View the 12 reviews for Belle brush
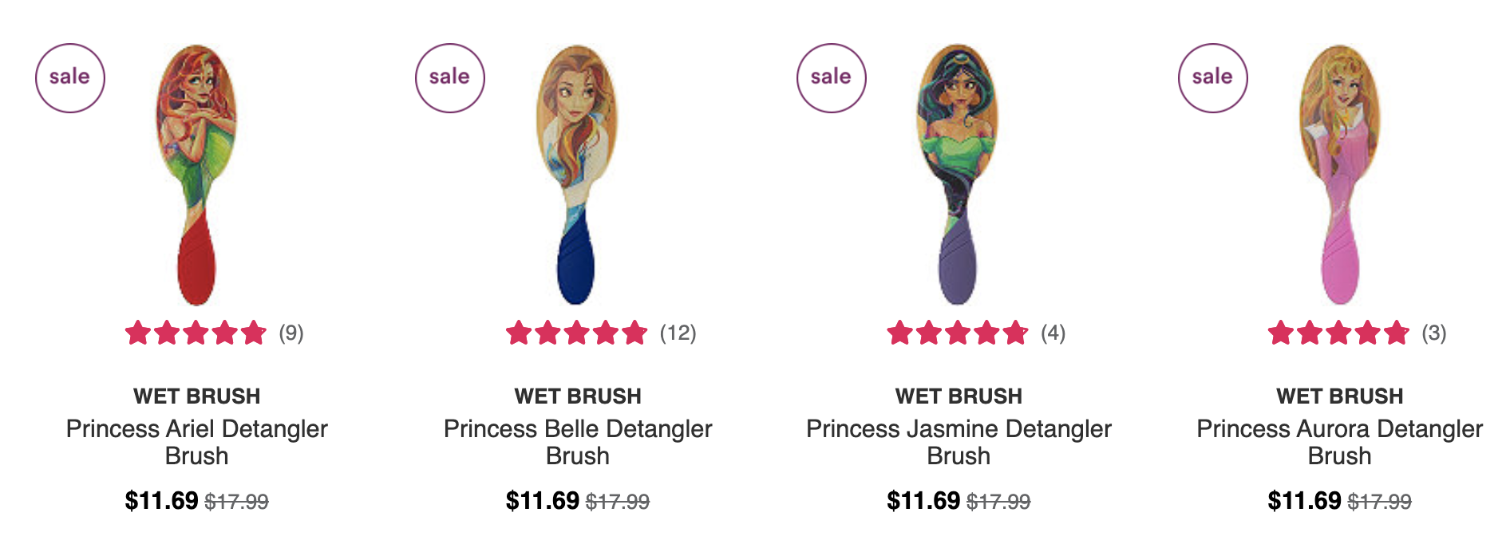The height and width of the screenshot is (544, 1510). tap(678, 333)
